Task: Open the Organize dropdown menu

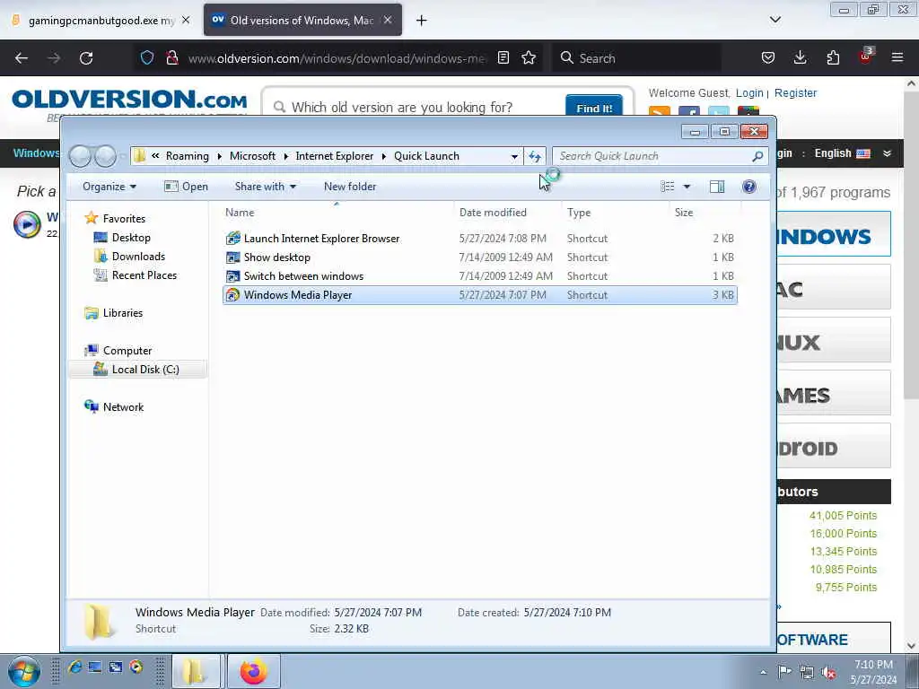Action: pos(109,187)
